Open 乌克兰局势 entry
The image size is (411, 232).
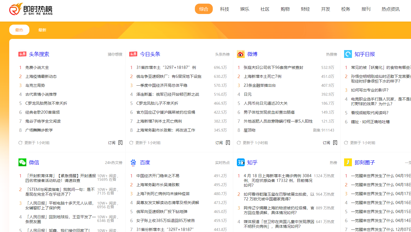[35, 85]
